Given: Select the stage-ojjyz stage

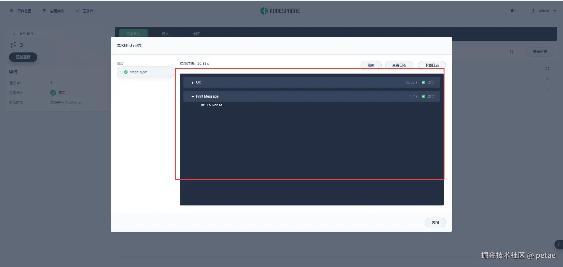Looking at the screenshot, I should 145,72.
